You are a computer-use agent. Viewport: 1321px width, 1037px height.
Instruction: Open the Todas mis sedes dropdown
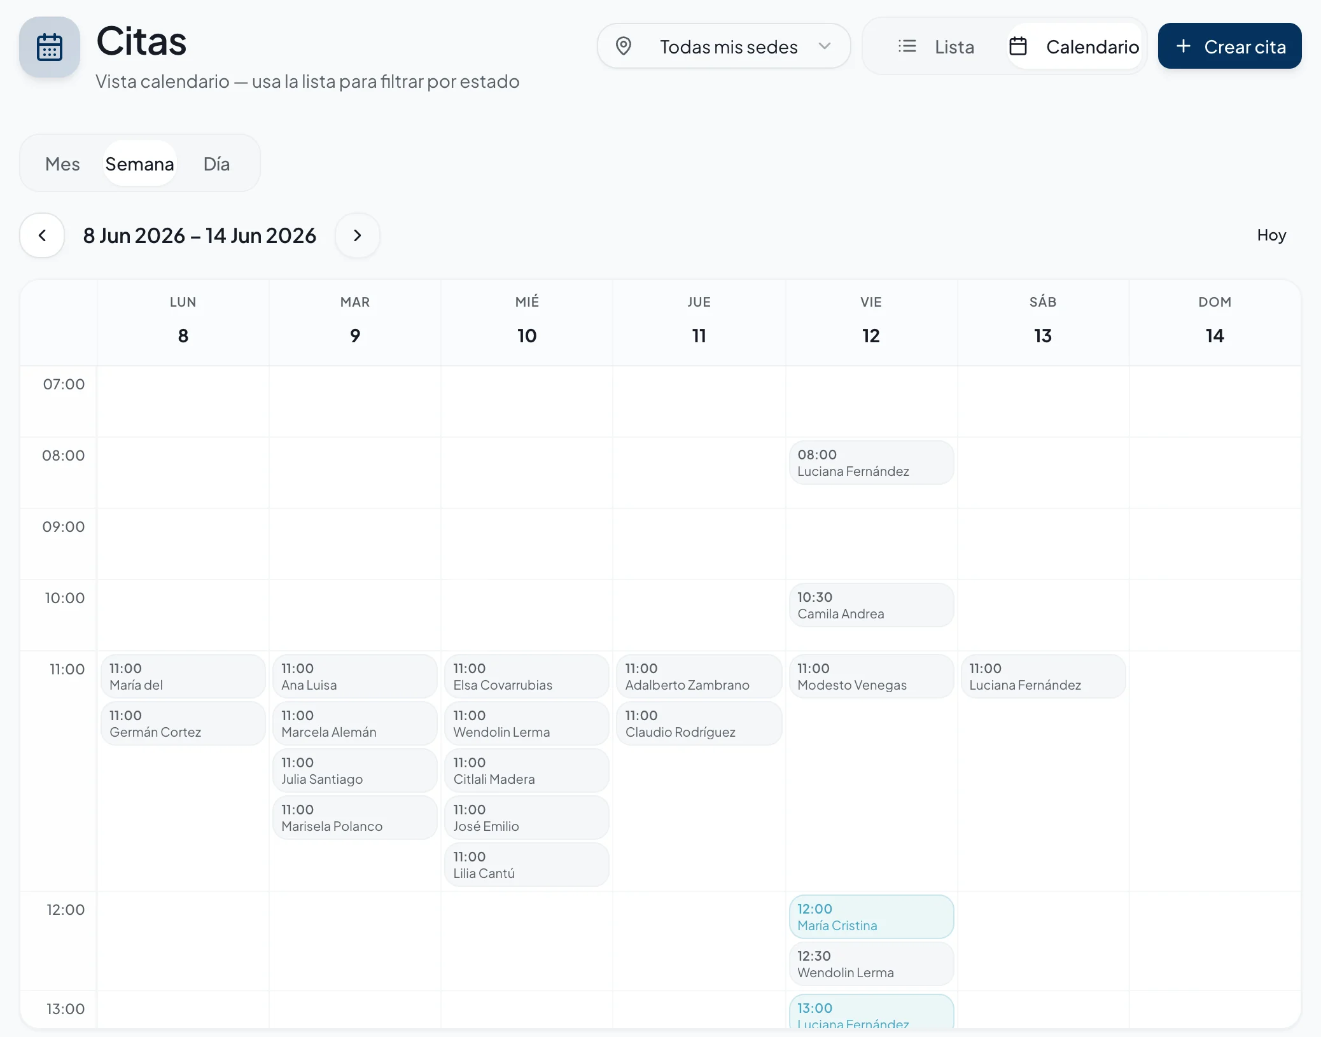(723, 46)
